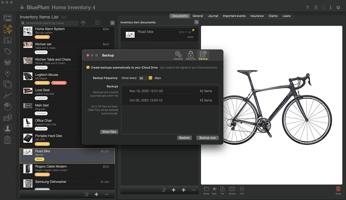This screenshot has width=346, height=200.
Task: Click the Show files button
Action: coord(109,132)
